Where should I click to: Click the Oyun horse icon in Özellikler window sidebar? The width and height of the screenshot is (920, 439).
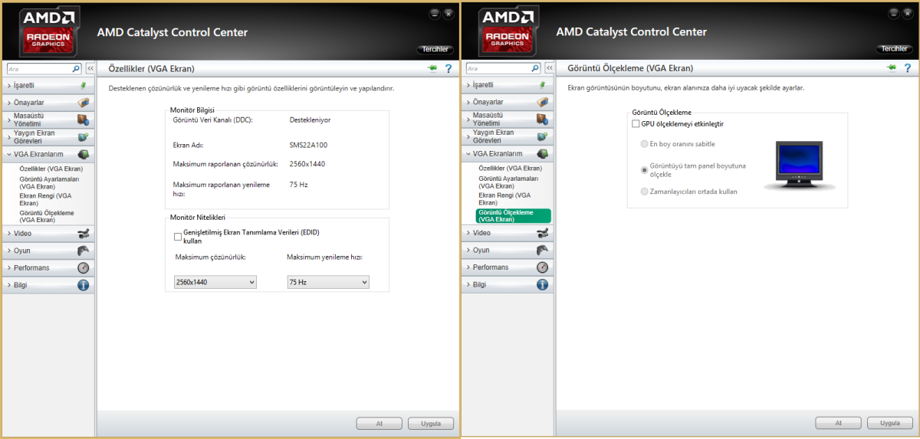84,251
